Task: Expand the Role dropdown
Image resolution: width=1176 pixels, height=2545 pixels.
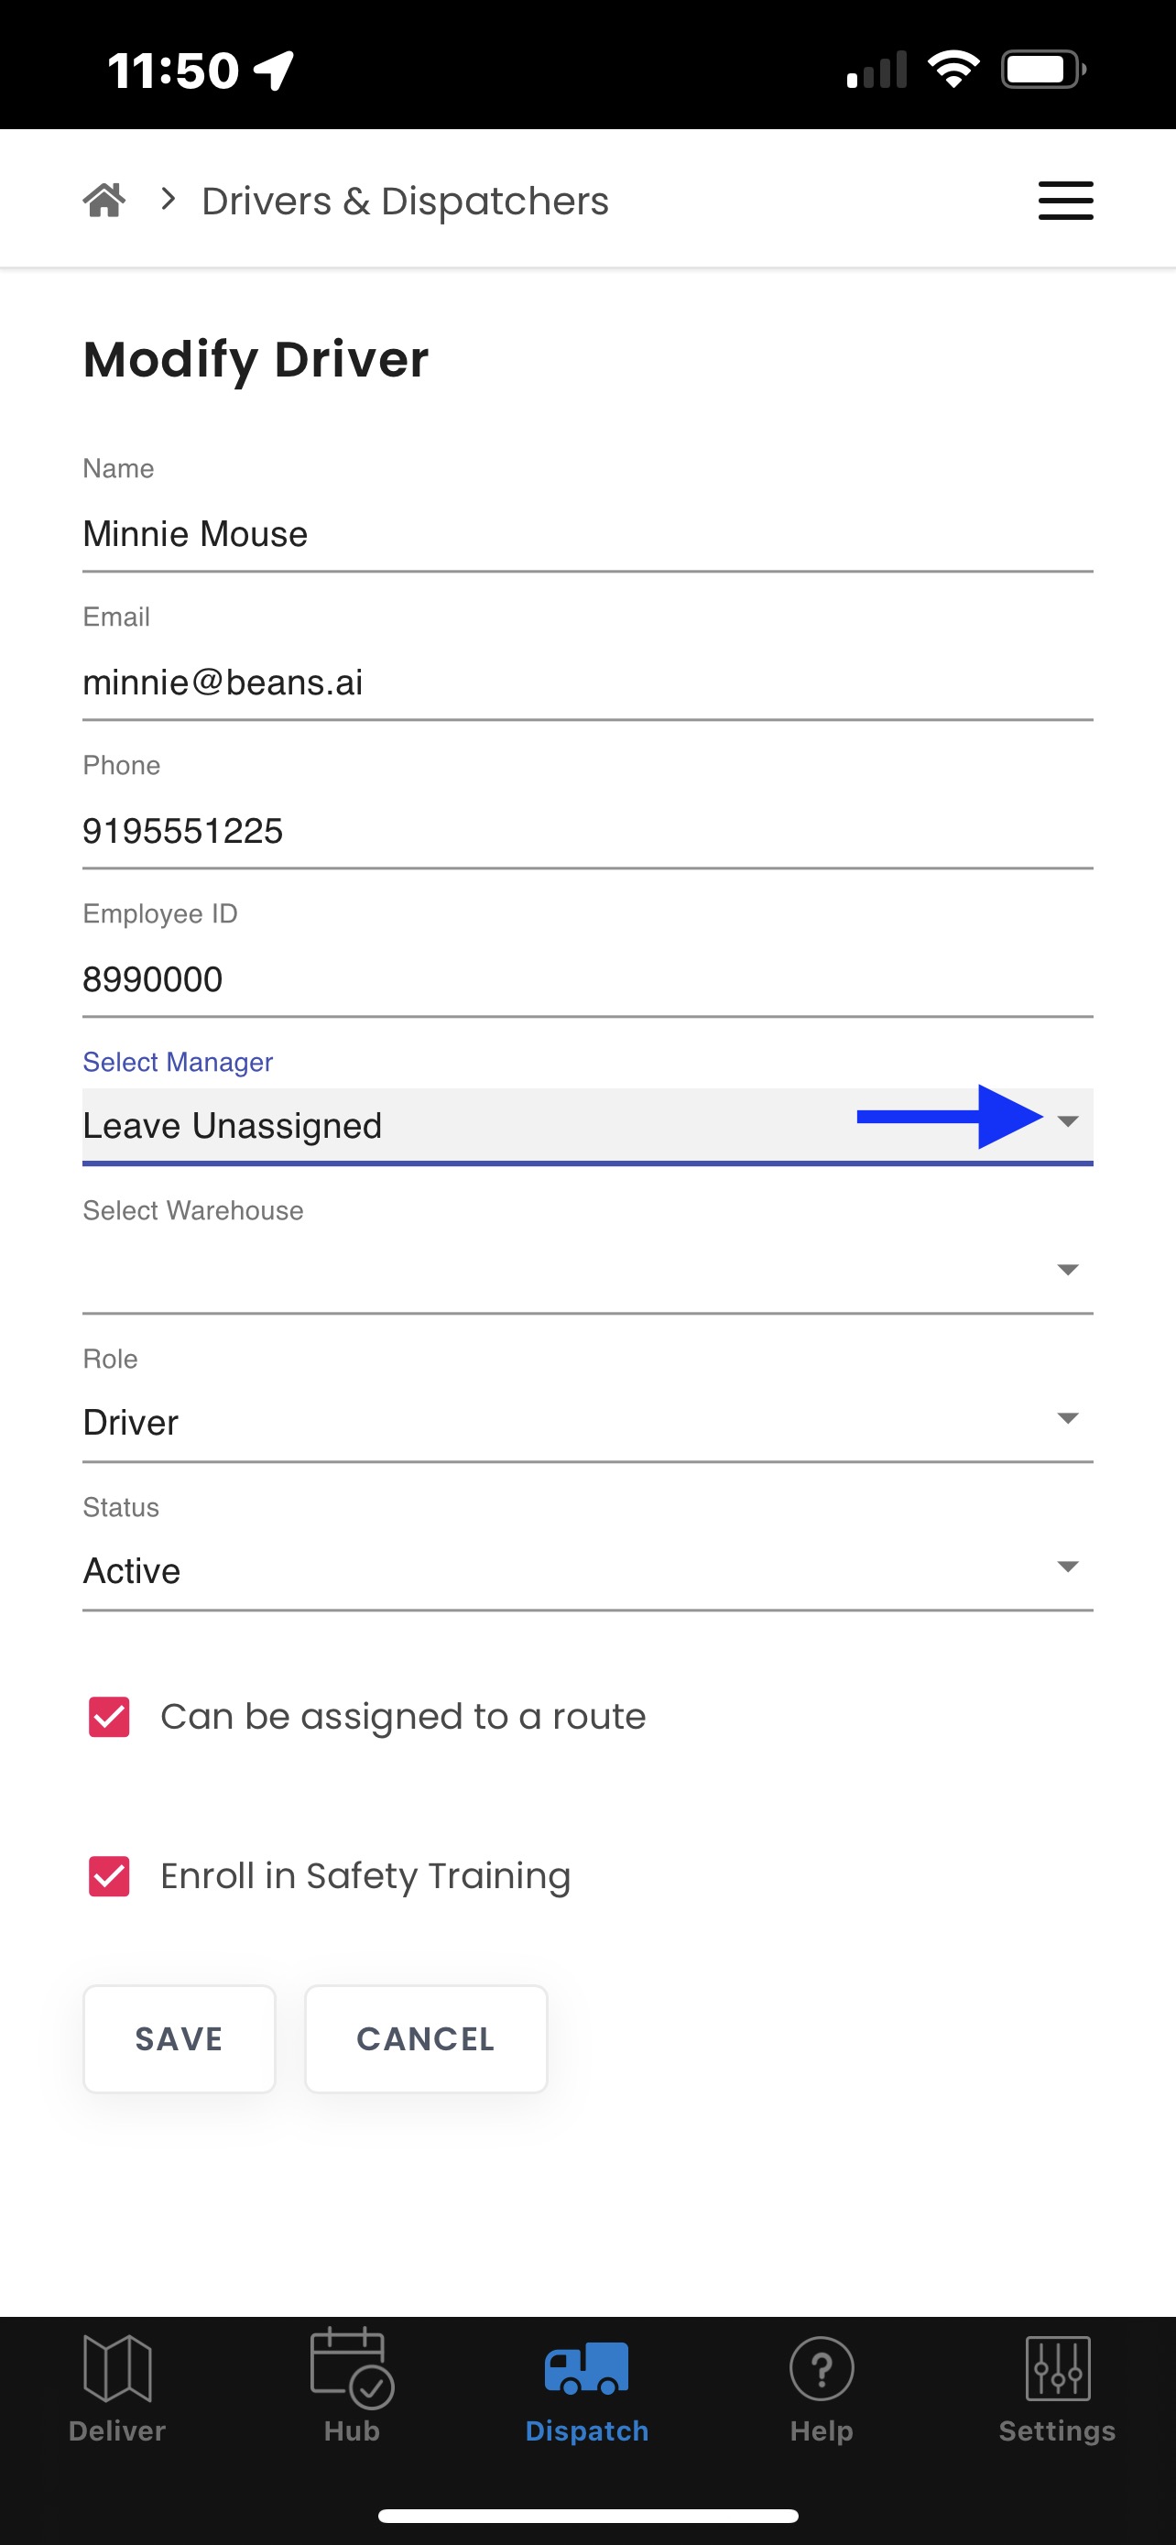Action: coord(1067,1419)
